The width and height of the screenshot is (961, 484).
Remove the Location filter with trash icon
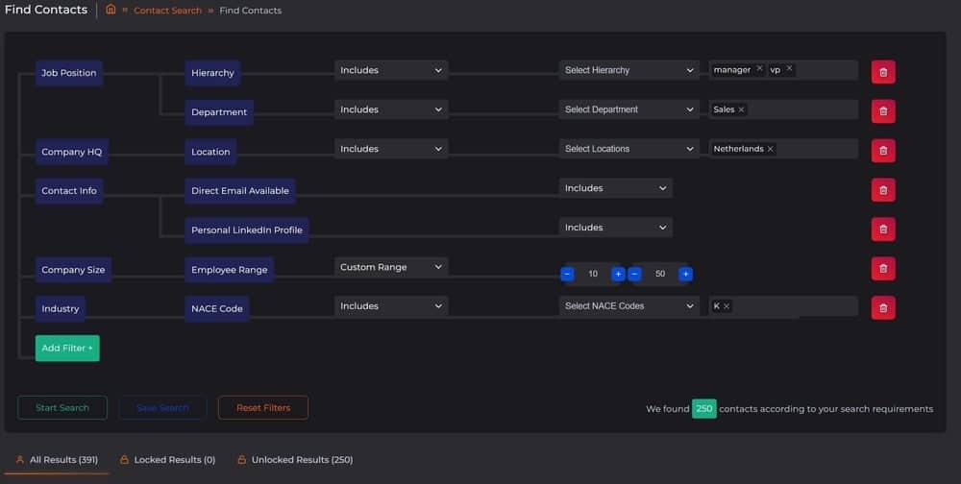tap(882, 151)
